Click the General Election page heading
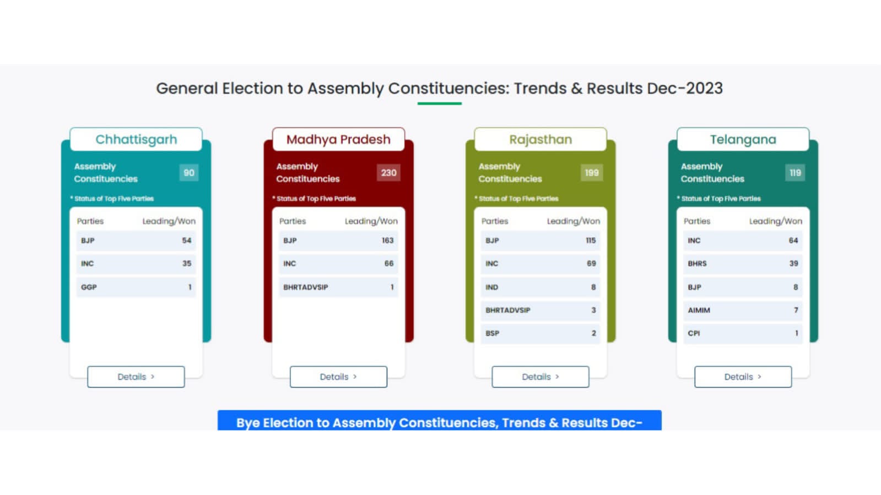The image size is (881, 495). tap(439, 88)
